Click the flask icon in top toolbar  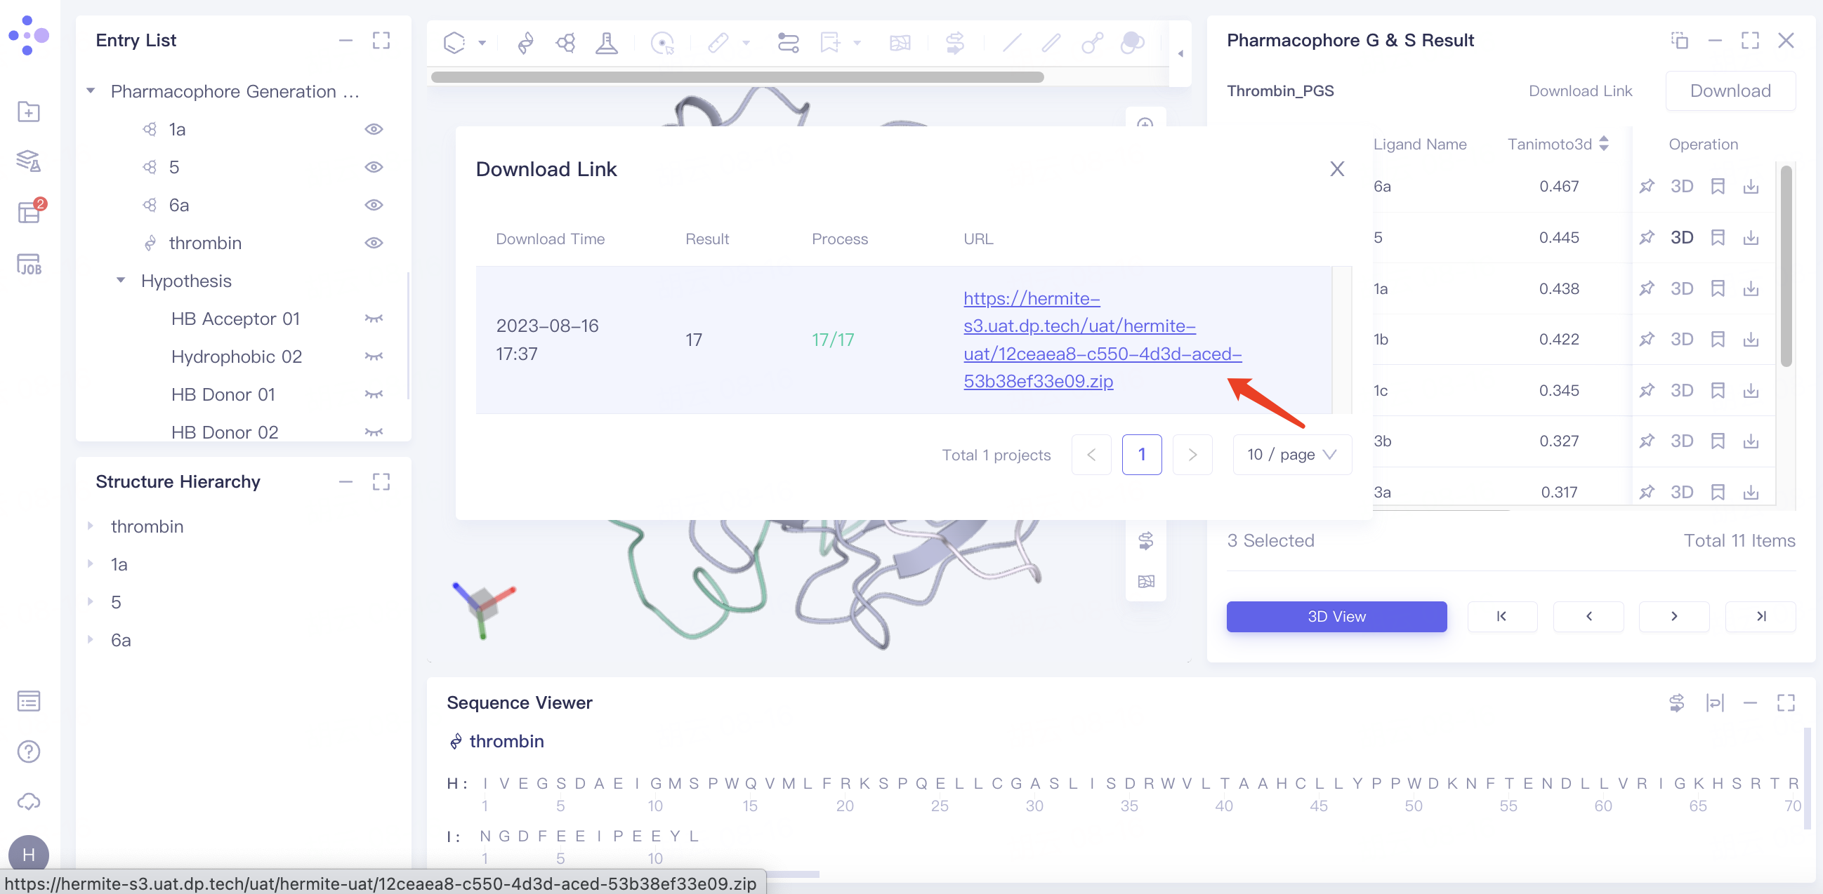tap(606, 43)
